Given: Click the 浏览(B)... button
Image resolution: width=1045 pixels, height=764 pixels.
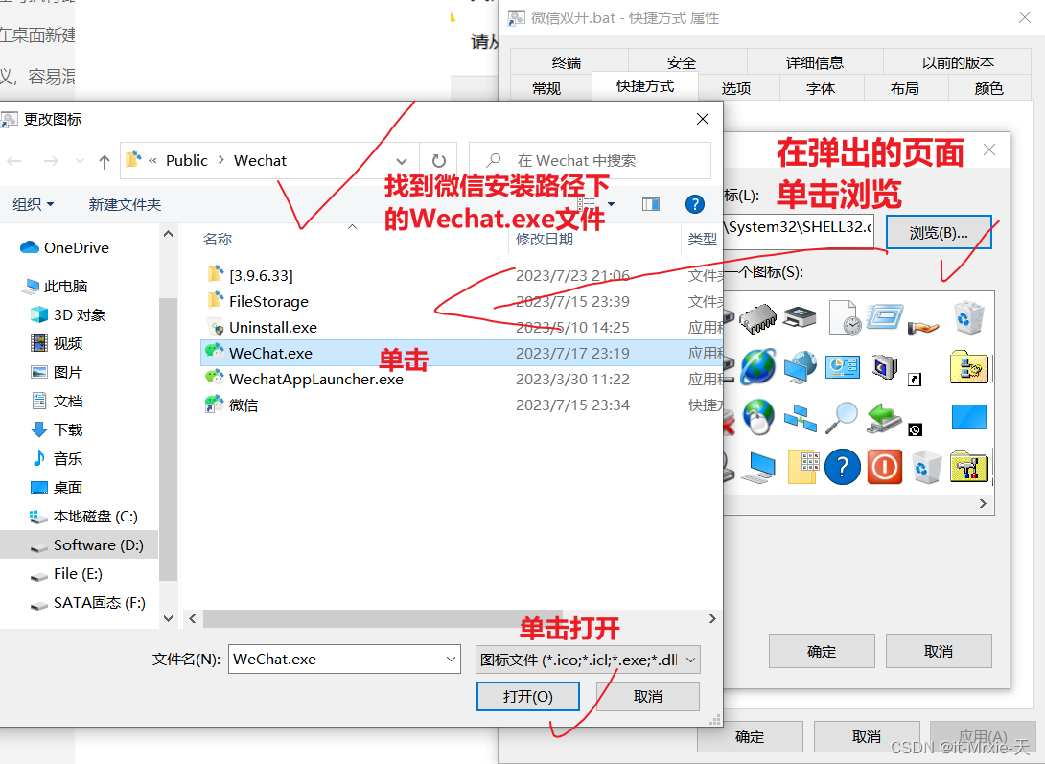Looking at the screenshot, I should click(939, 233).
